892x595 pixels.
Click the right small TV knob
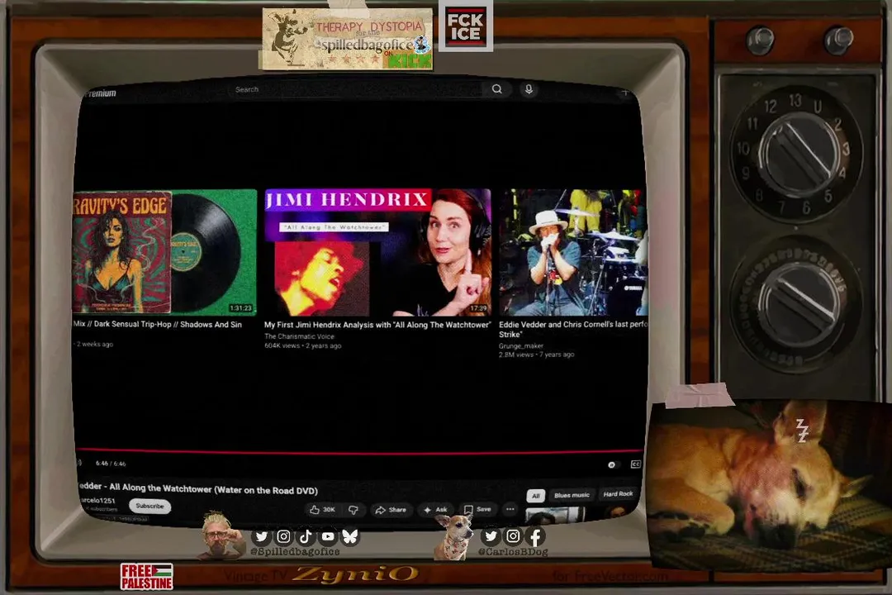click(838, 40)
